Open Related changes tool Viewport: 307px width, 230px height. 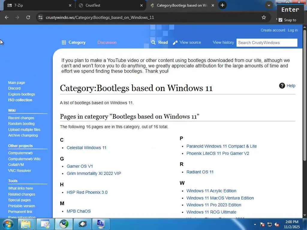22,194
